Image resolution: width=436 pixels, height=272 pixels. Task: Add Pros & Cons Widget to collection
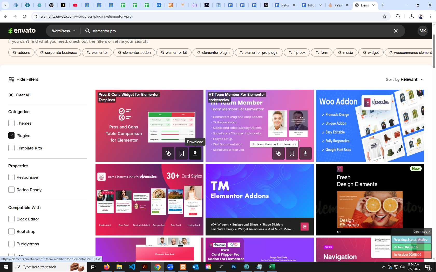(x=168, y=153)
